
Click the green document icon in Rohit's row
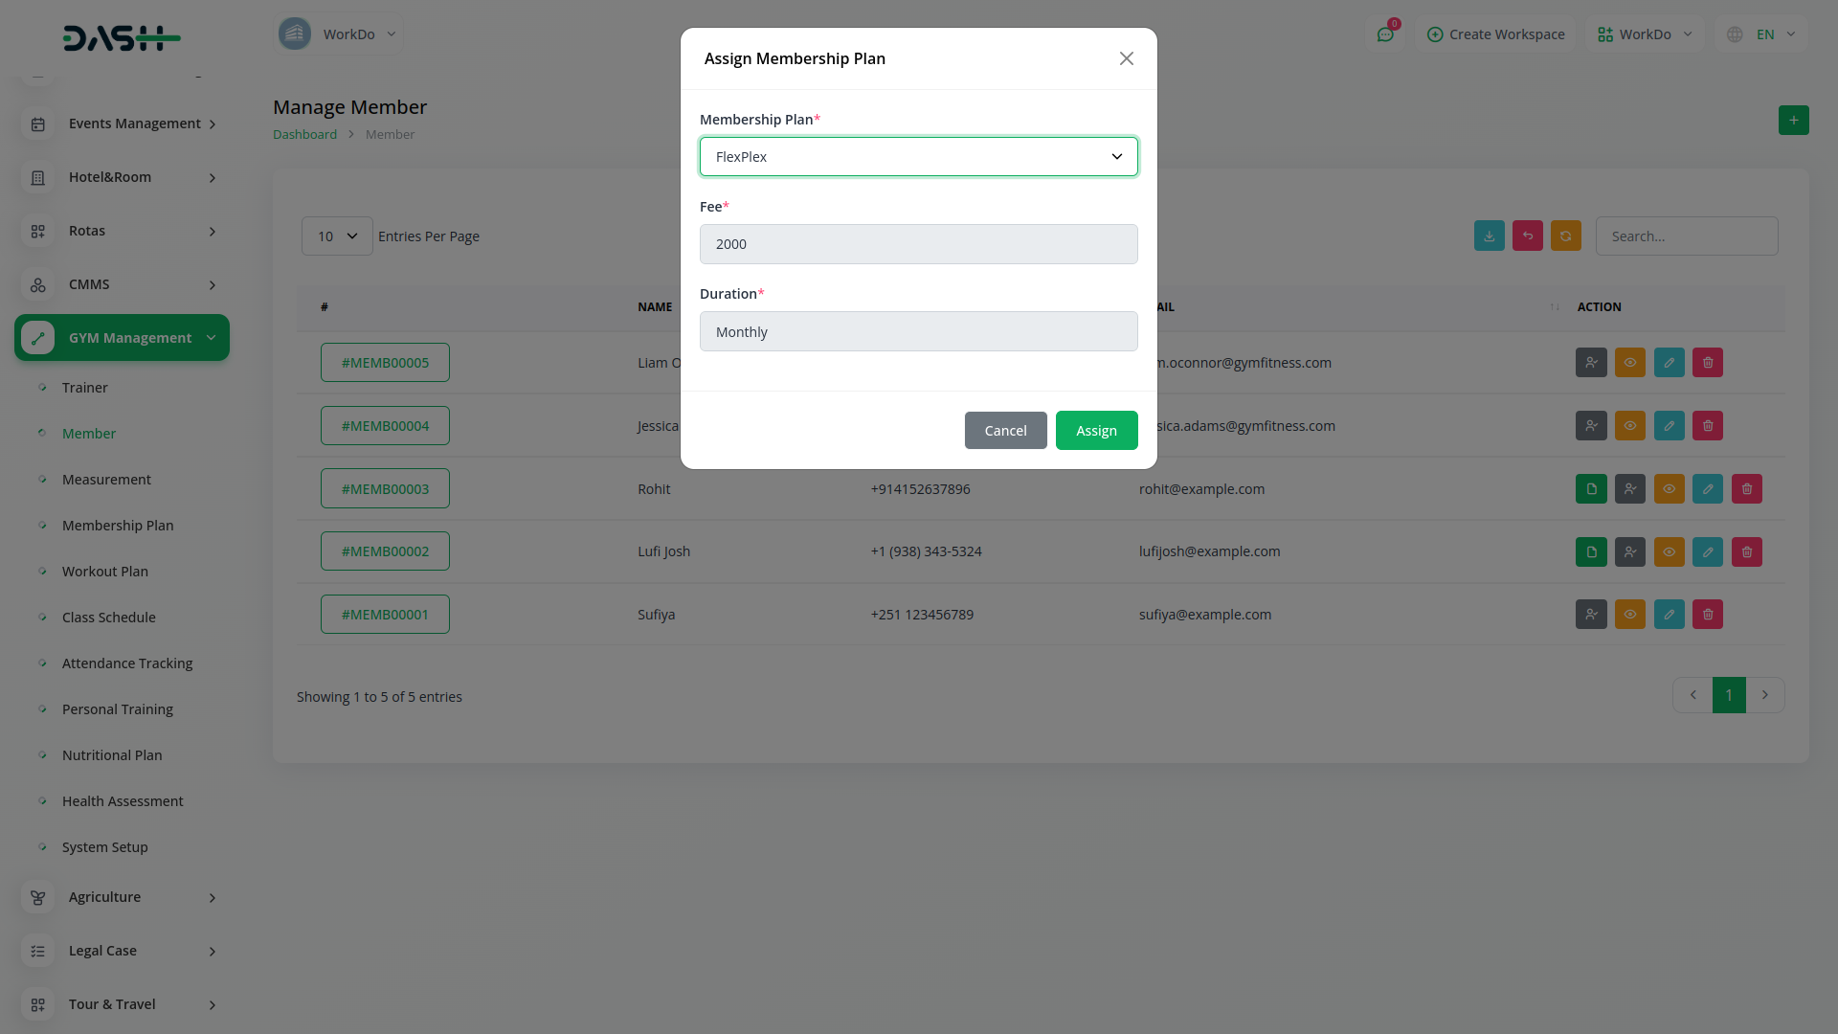pyautogui.click(x=1591, y=489)
